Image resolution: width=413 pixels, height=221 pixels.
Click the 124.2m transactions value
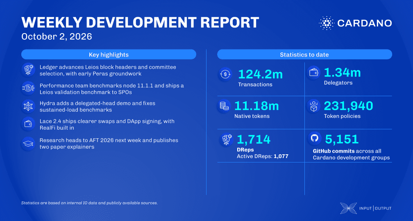coord(261,74)
